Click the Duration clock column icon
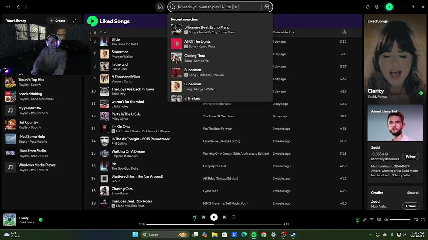428x240 pixels. (x=344, y=32)
